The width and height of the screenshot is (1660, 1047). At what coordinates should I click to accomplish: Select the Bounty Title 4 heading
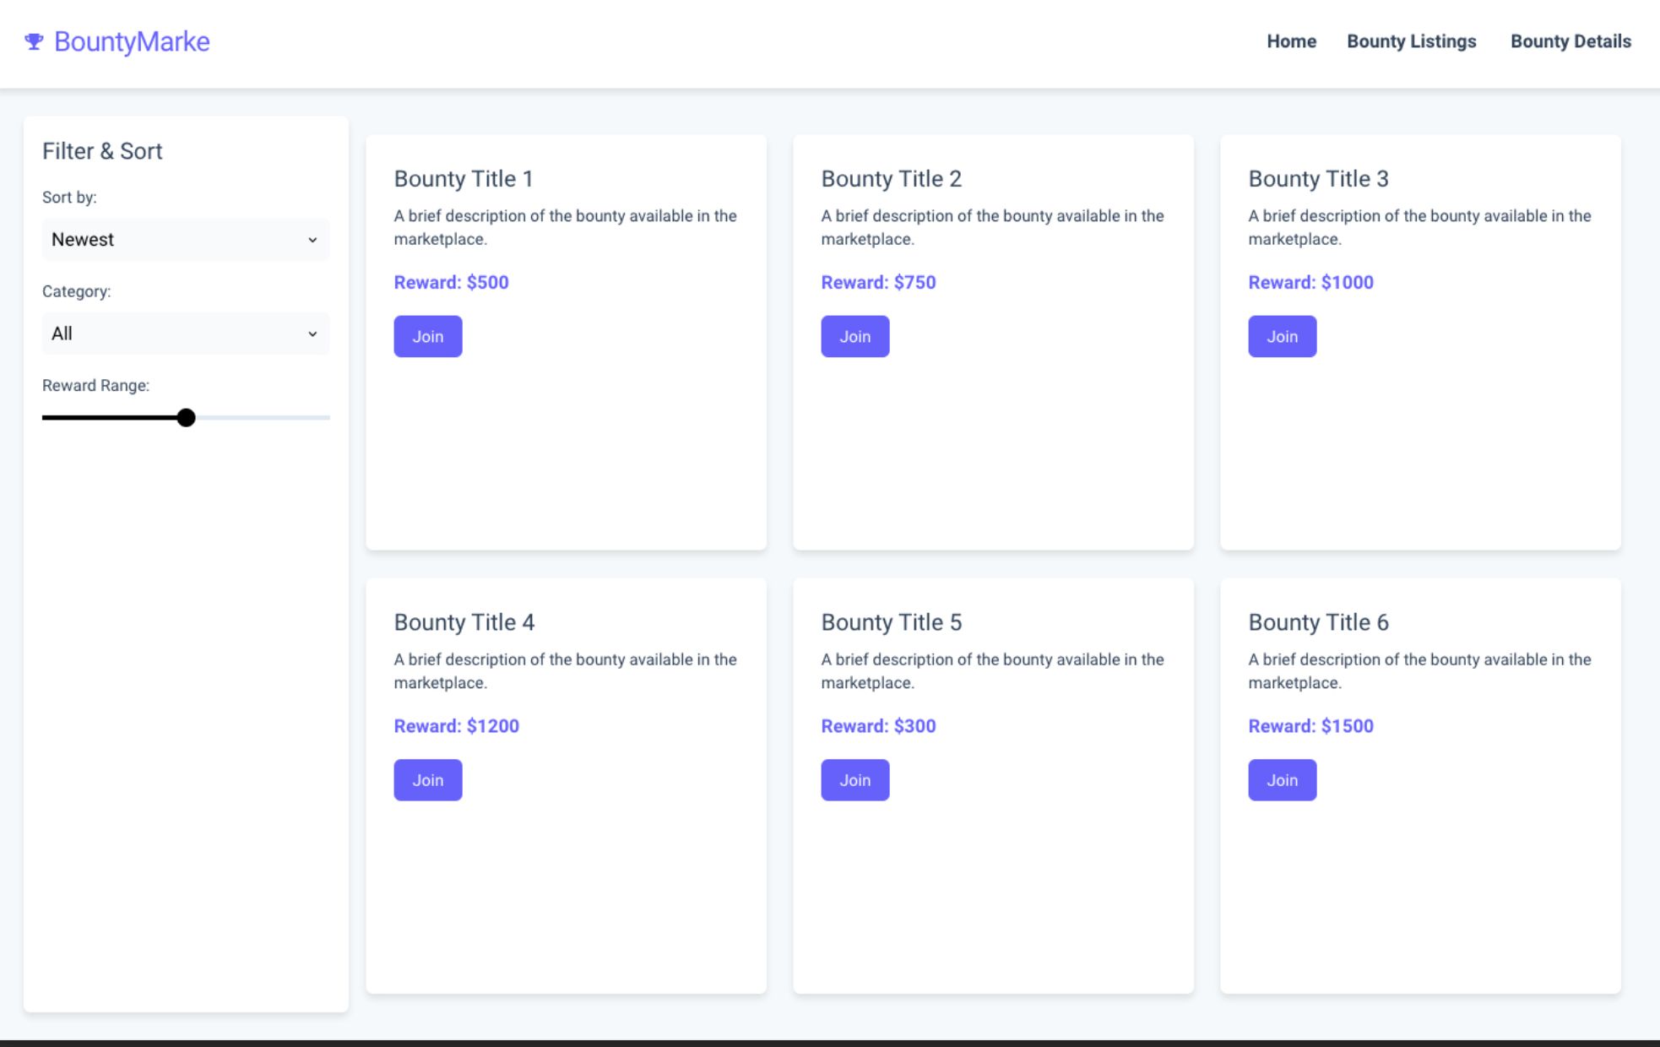pos(464,622)
